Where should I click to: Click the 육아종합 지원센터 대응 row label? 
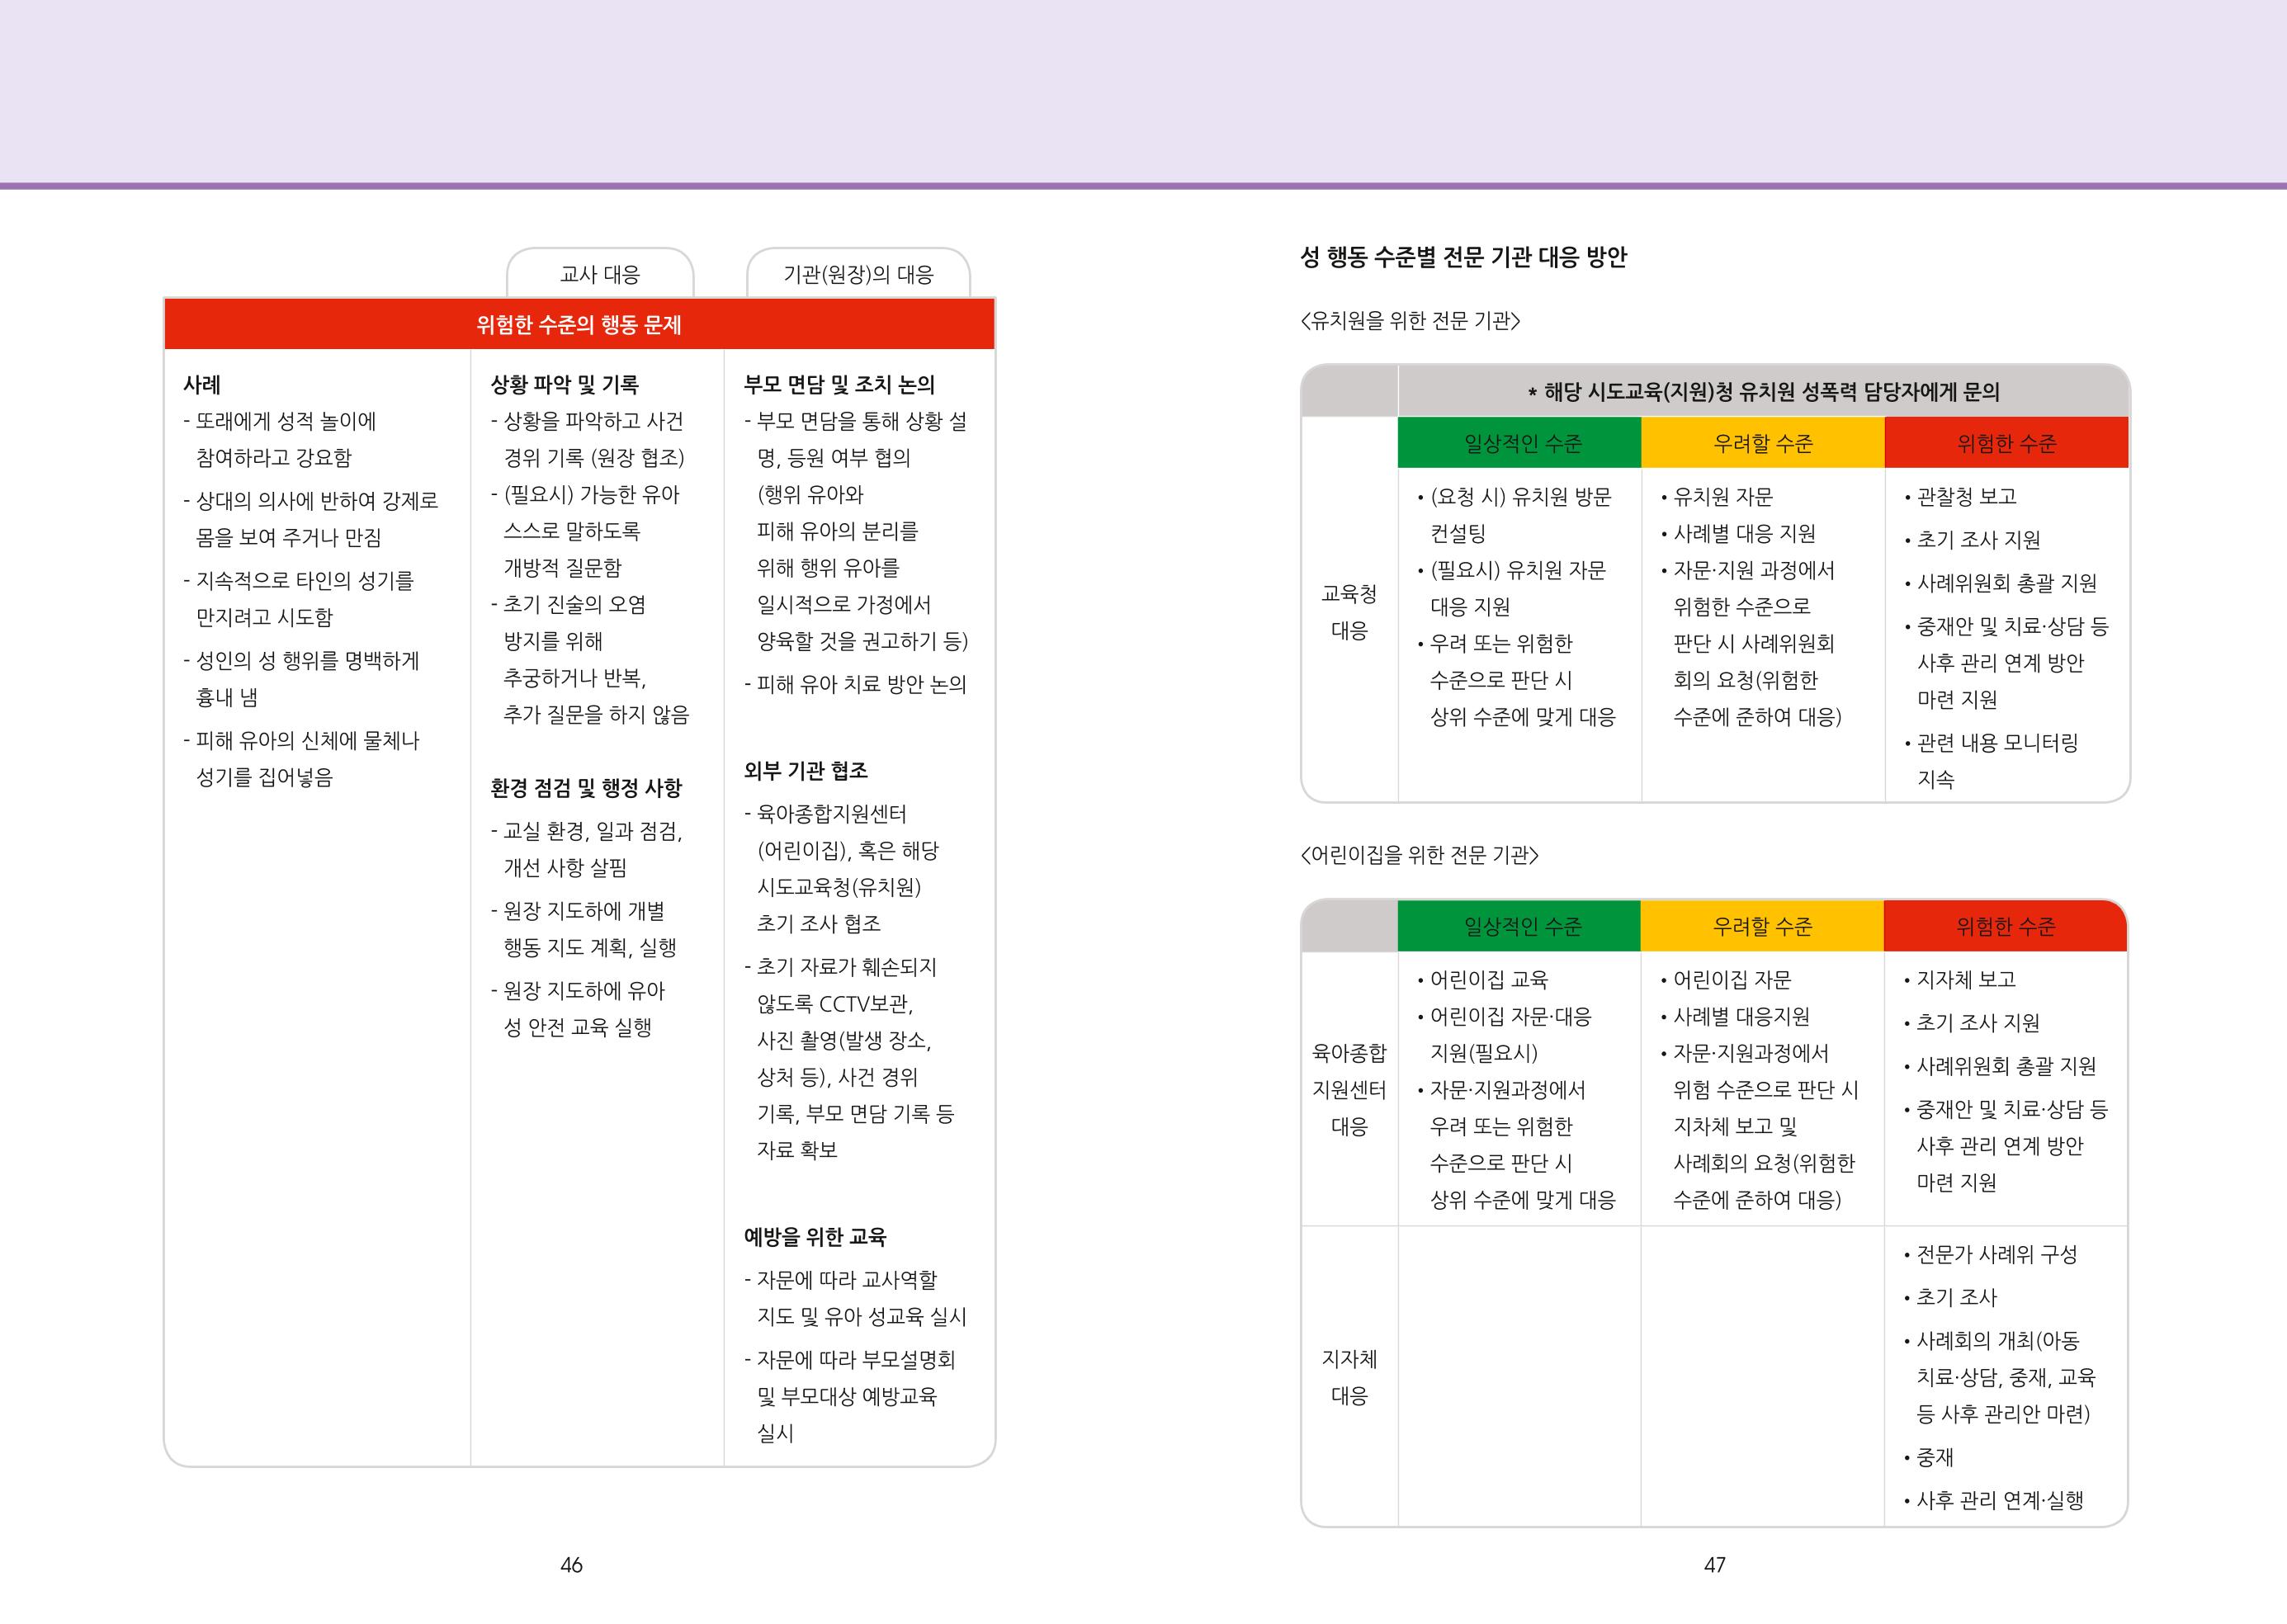1349,1090
